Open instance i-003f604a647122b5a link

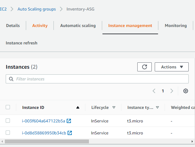[44, 121]
